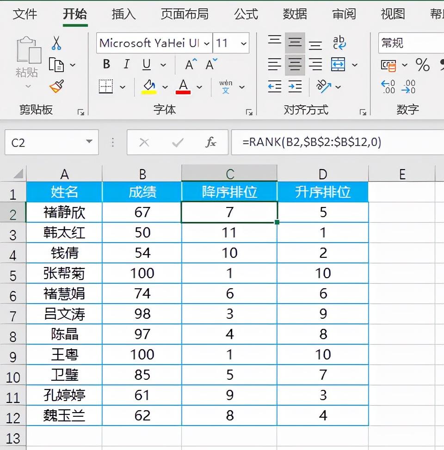
Task: Switch to the 页面布局 tab
Action: pyautogui.click(x=185, y=14)
